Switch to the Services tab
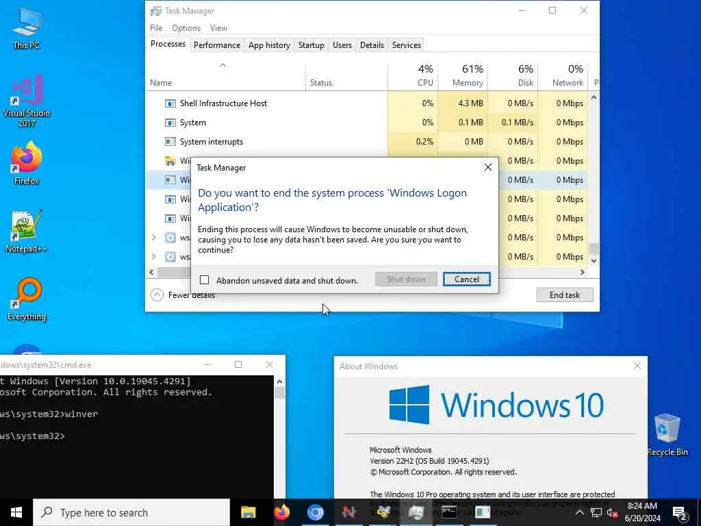The height and width of the screenshot is (526, 701). (x=407, y=45)
